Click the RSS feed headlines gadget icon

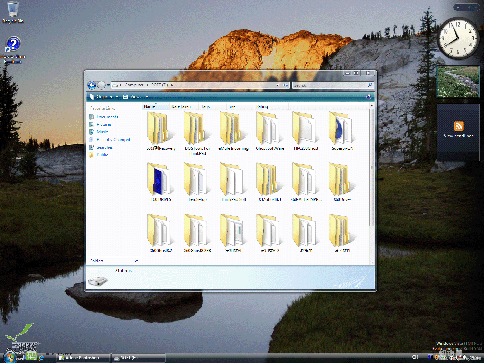(x=458, y=126)
